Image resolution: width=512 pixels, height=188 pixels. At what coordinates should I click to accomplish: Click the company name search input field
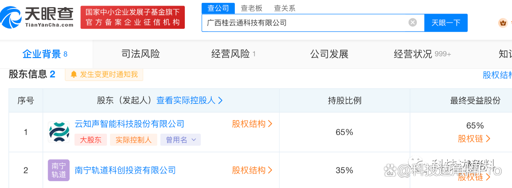pos(305,23)
